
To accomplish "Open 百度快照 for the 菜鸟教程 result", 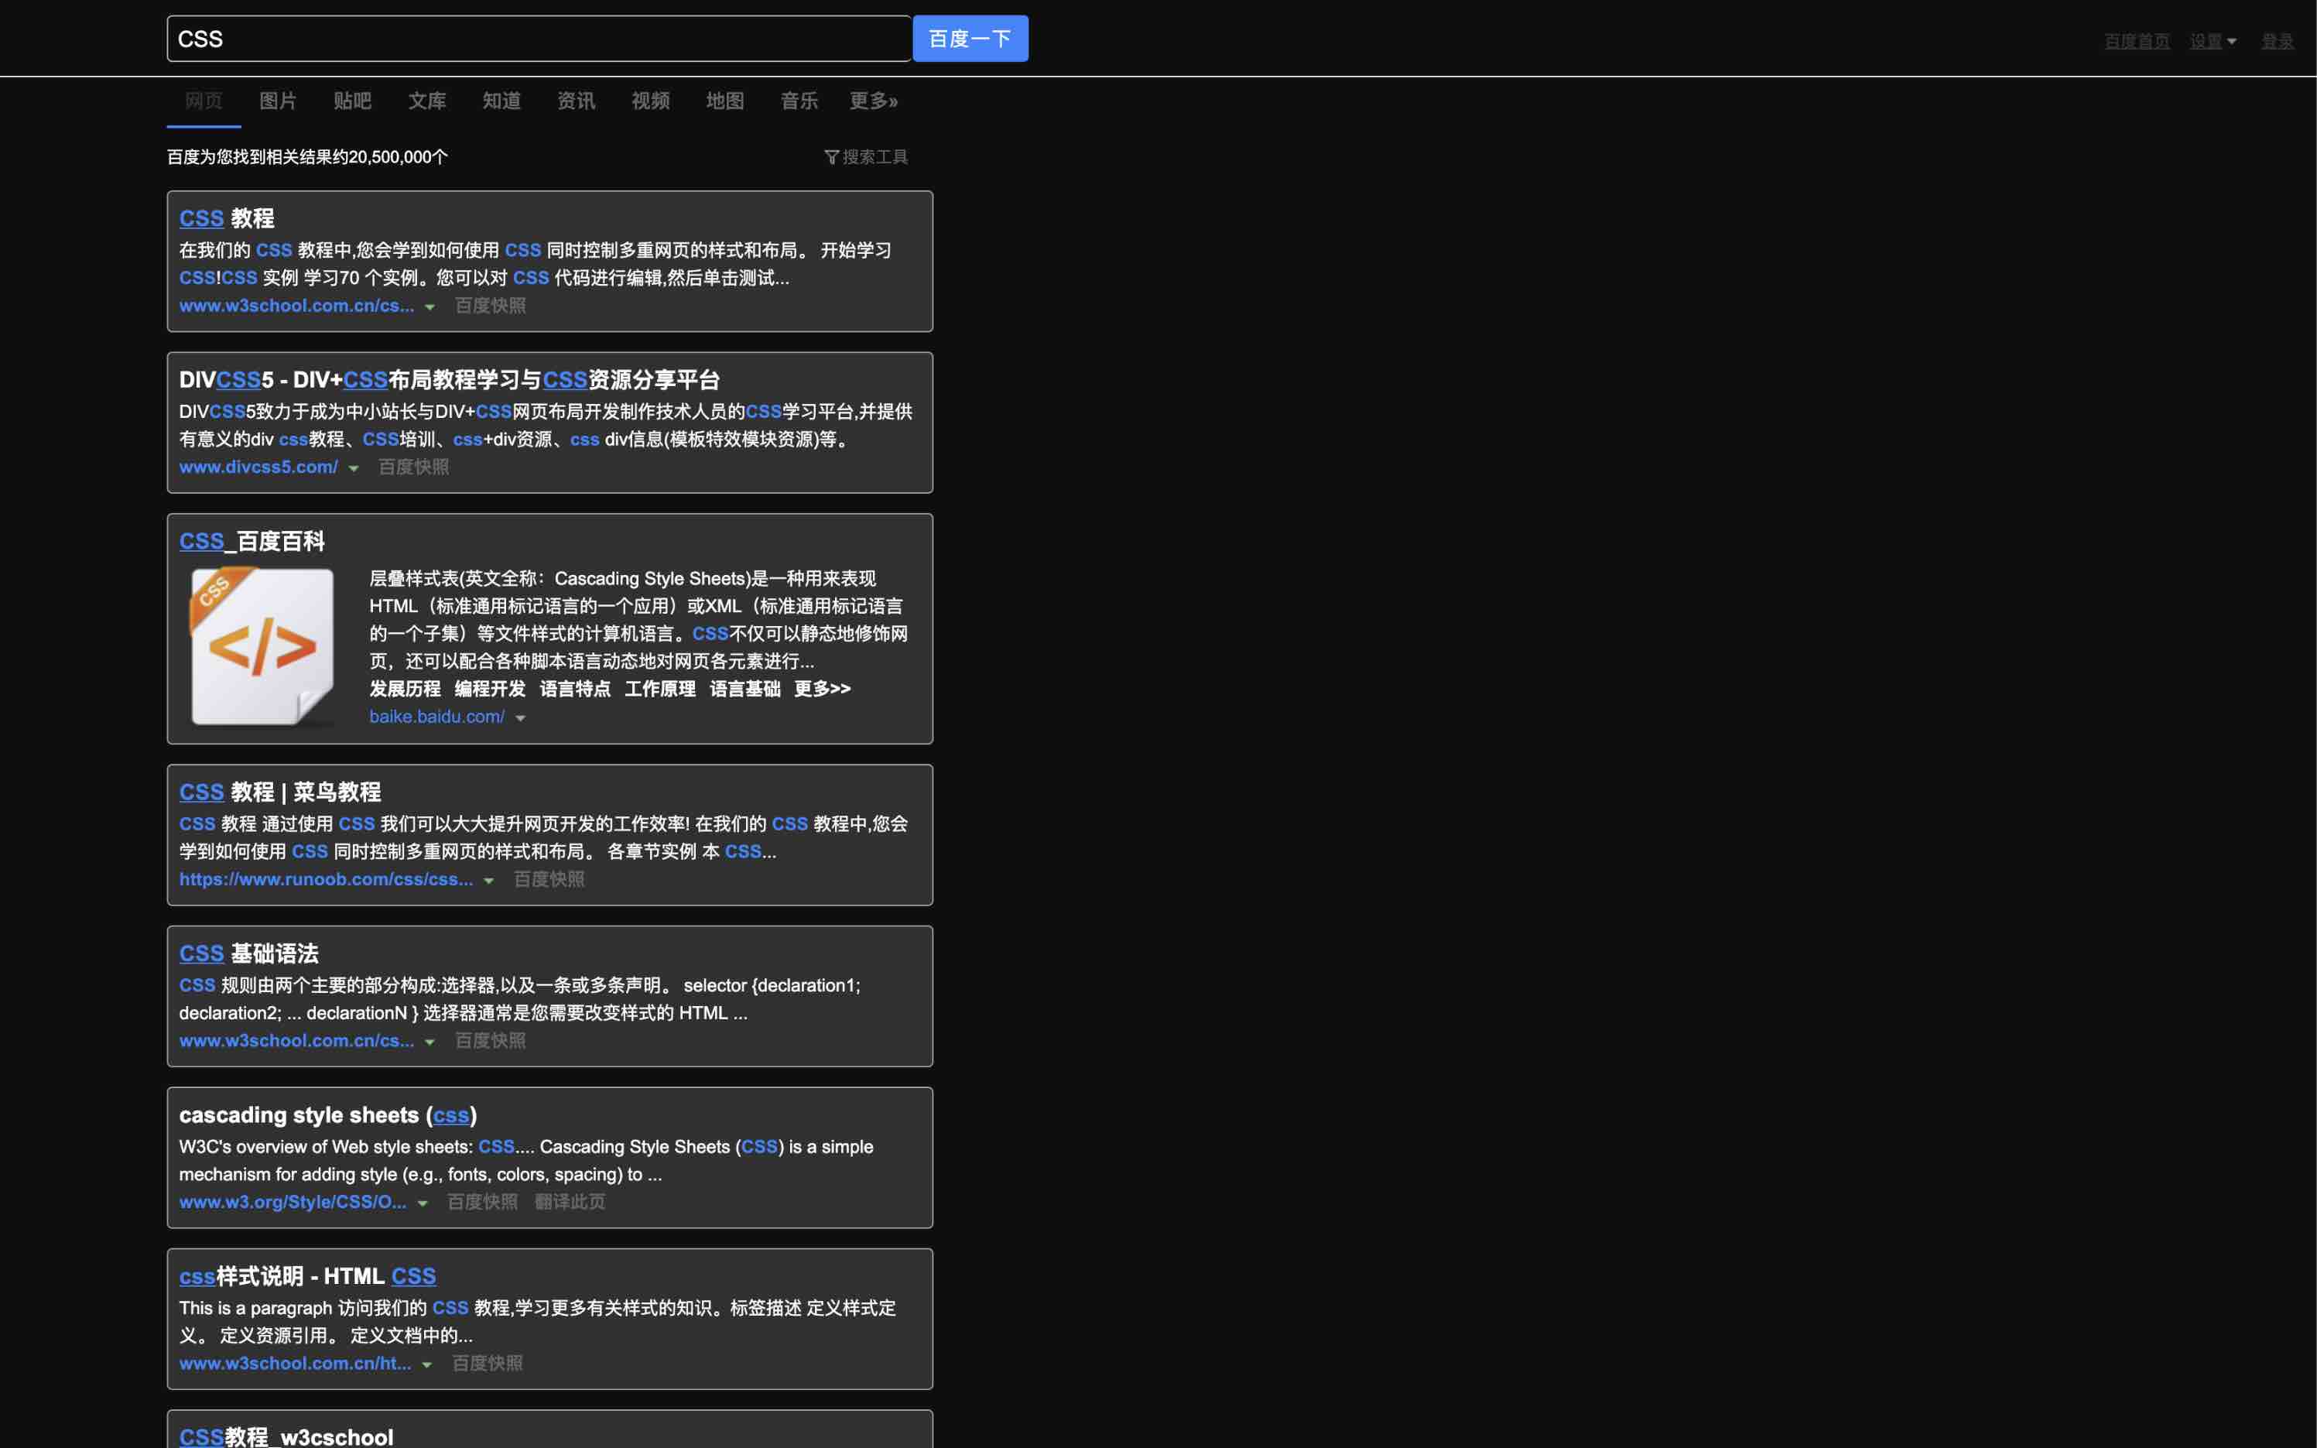I will [x=549, y=880].
